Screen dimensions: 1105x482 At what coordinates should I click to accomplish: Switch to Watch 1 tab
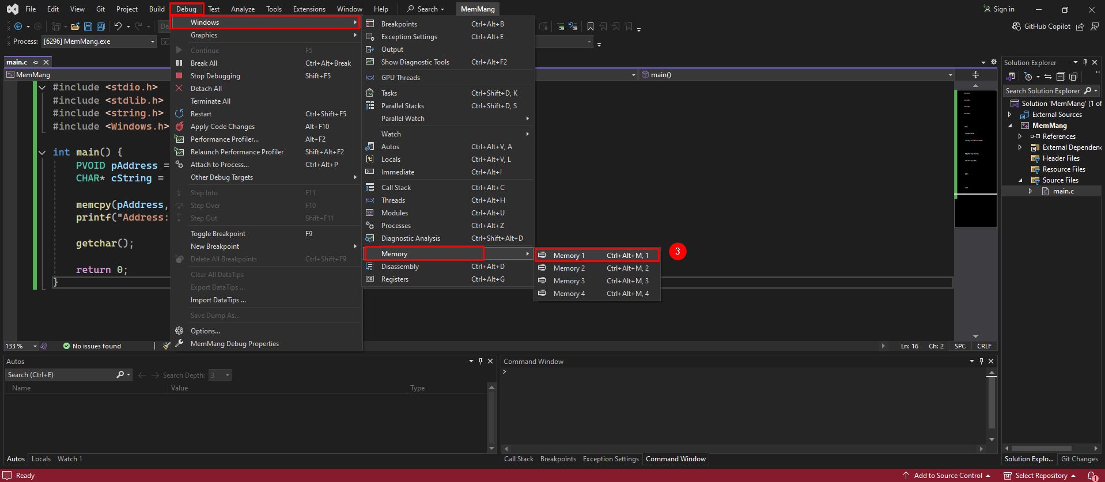pyautogui.click(x=70, y=459)
